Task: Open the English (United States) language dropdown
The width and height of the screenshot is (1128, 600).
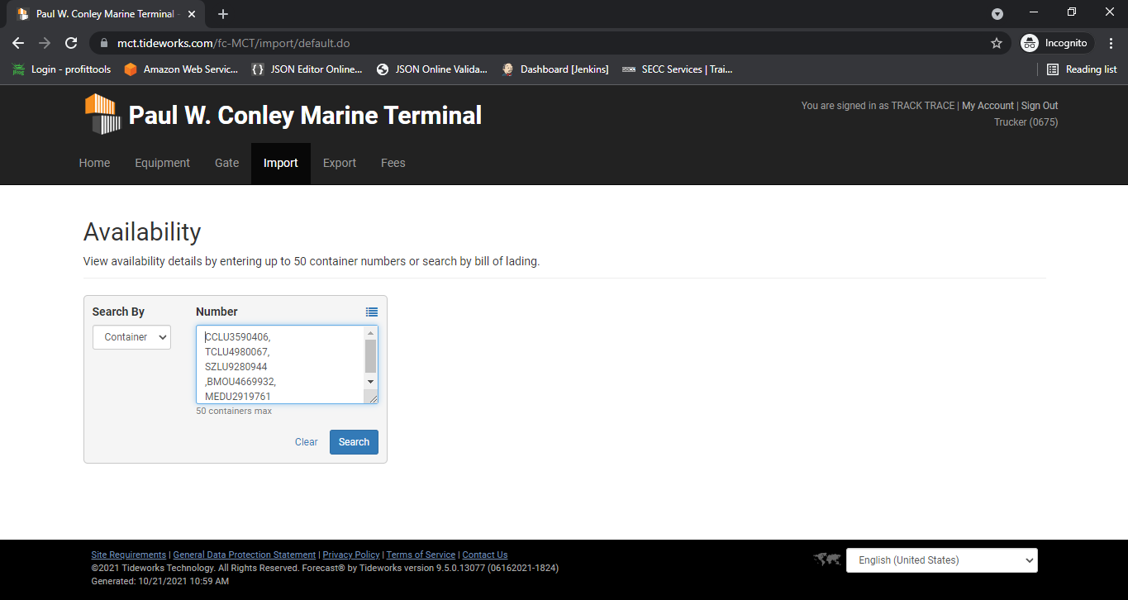Action: coord(941,560)
